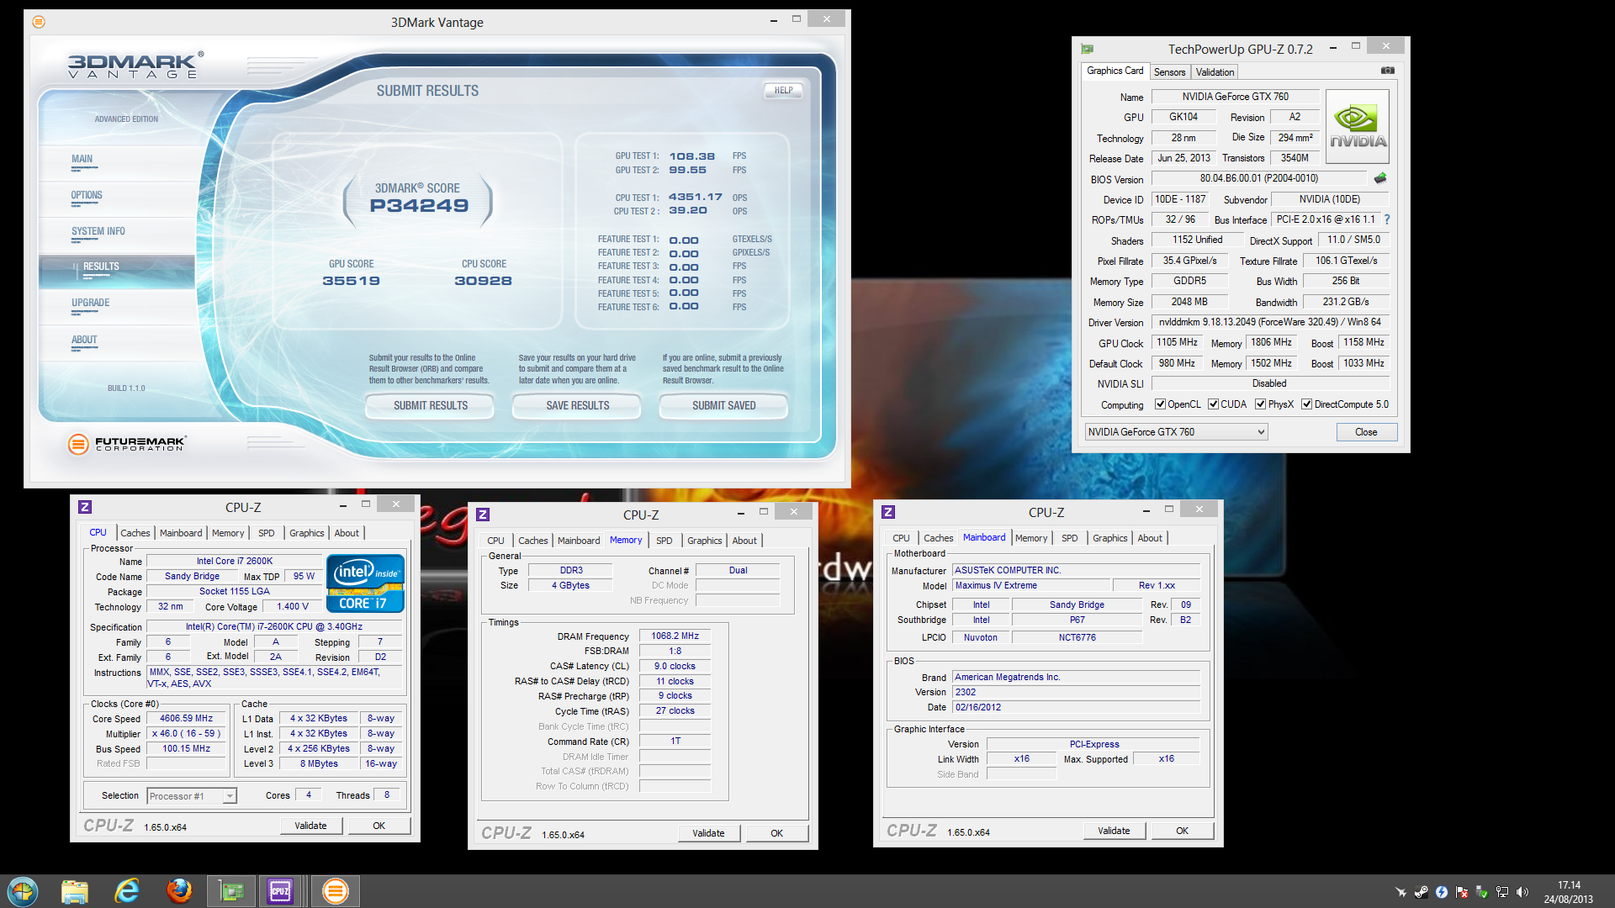Click Validate in the CPU-Z processor window
Image resolution: width=1615 pixels, height=908 pixels.
(310, 826)
